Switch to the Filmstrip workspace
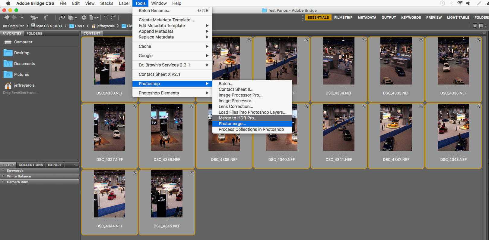This screenshot has height=240, width=489. click(x=343, y=17)
